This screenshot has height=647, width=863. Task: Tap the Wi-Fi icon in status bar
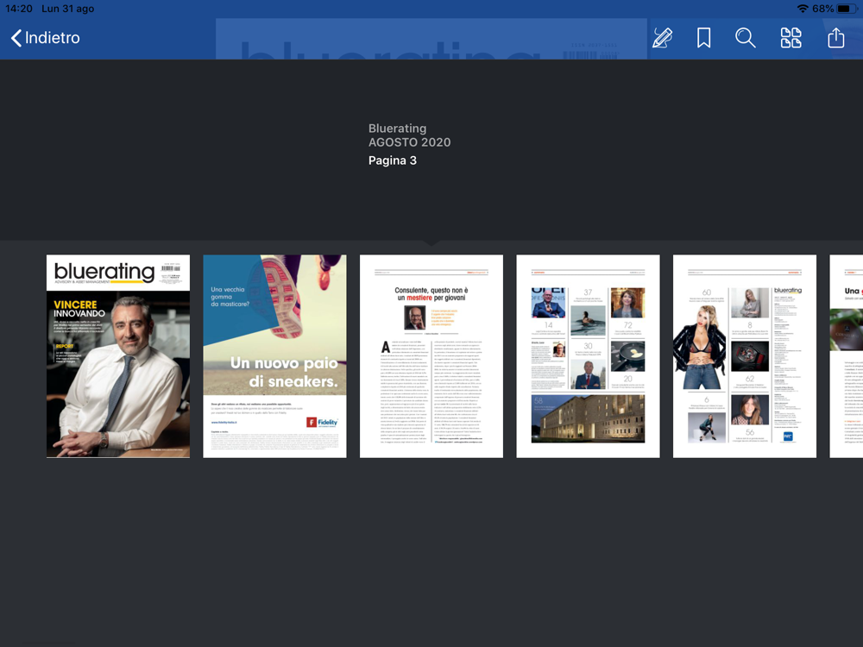point(803,9)
